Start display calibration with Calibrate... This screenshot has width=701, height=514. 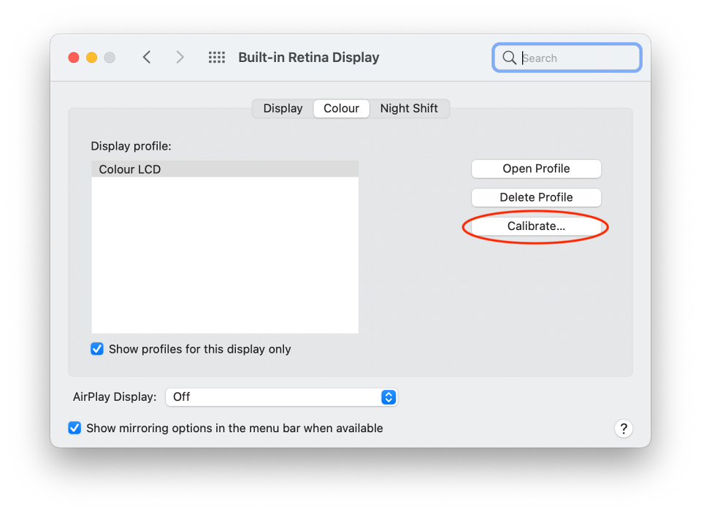point(536,226)
